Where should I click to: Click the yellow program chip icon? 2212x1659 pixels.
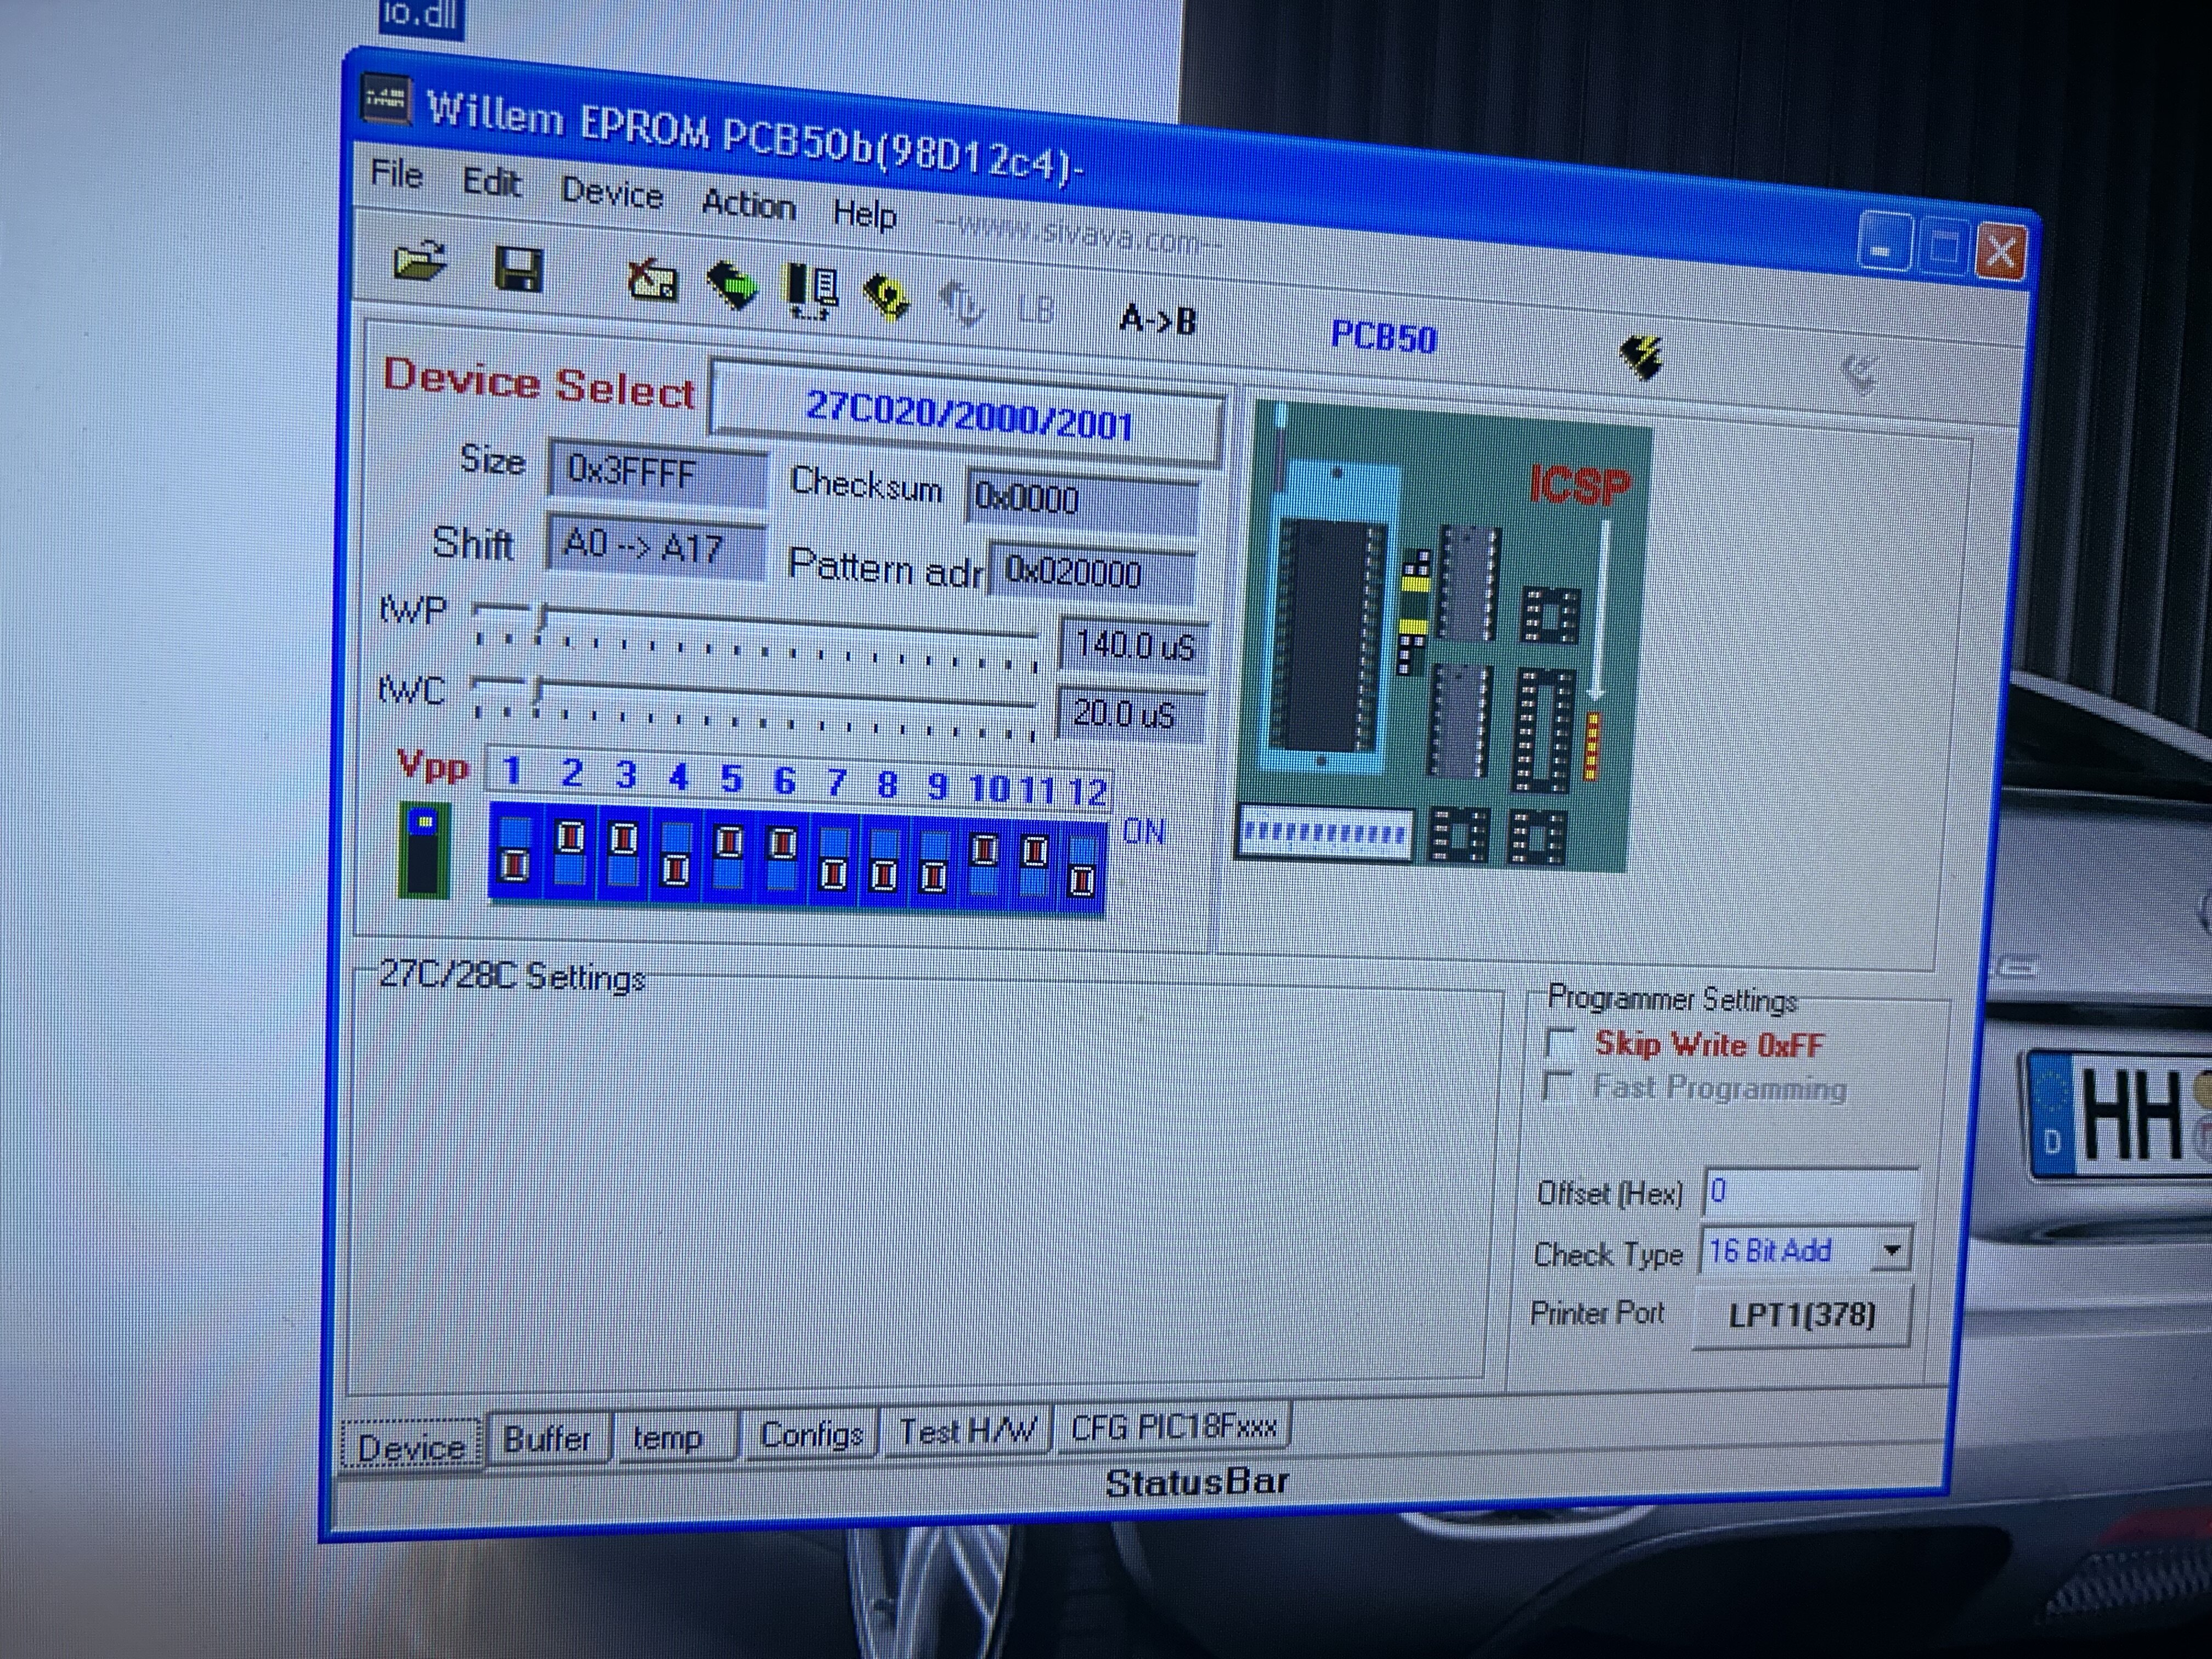tap(886, 297)
